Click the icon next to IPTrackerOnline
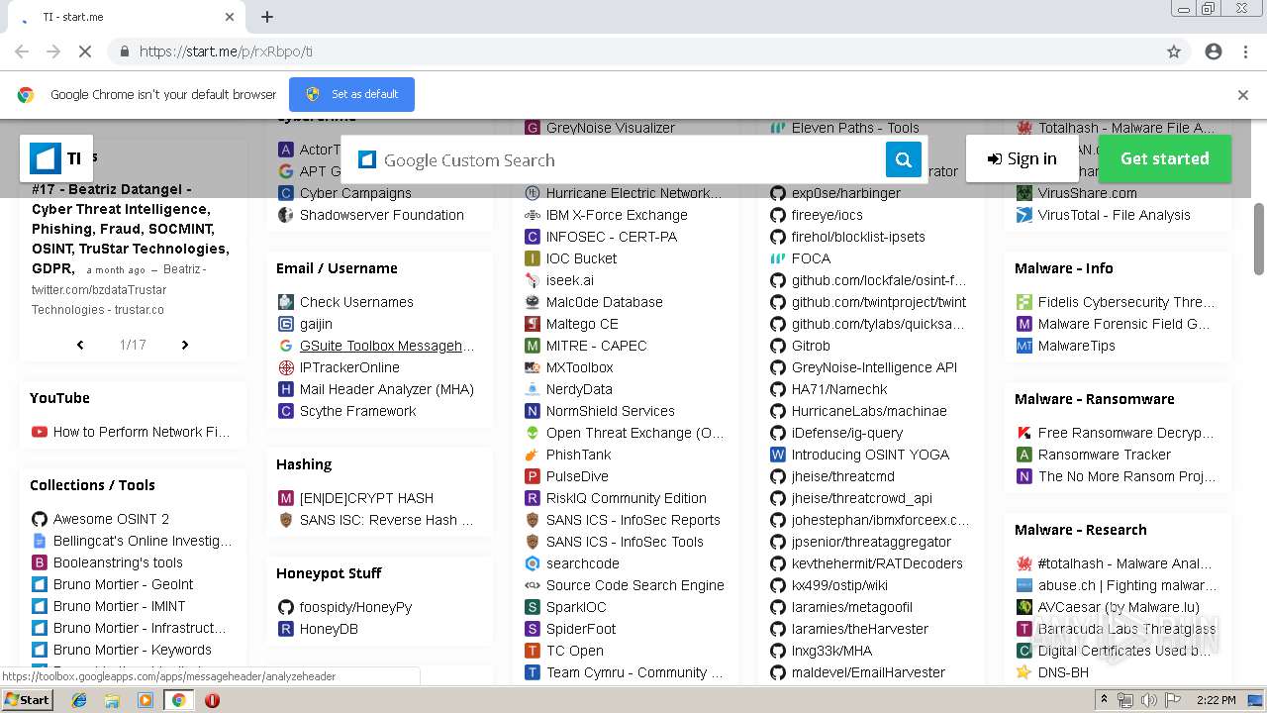 pos(286,367)
